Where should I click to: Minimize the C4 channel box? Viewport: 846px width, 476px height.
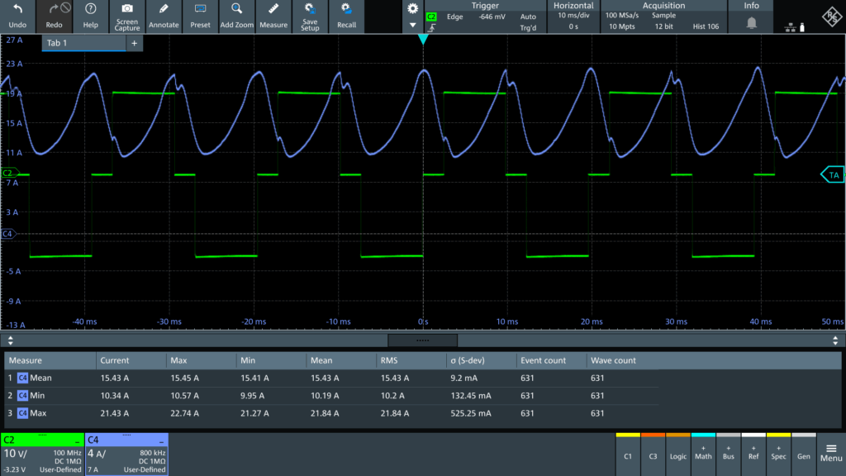tap(161, 441)
